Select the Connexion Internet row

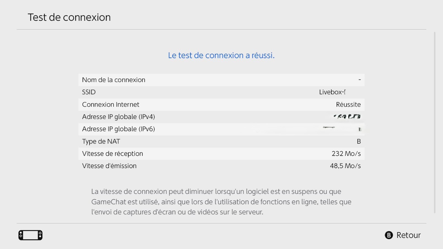pyautogui.click(x=221, y=104)
